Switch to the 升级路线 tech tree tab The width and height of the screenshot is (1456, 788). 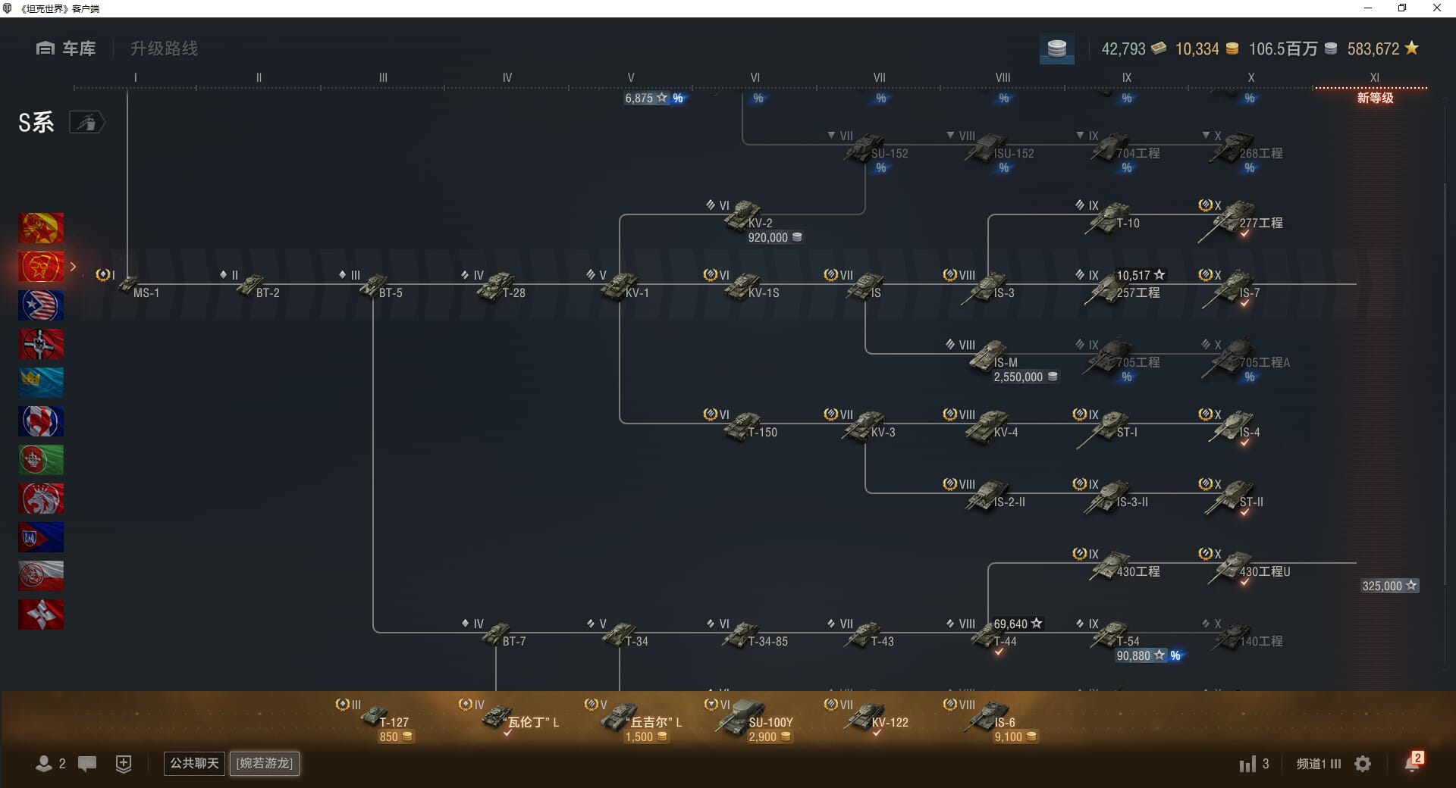coord(164,48)
